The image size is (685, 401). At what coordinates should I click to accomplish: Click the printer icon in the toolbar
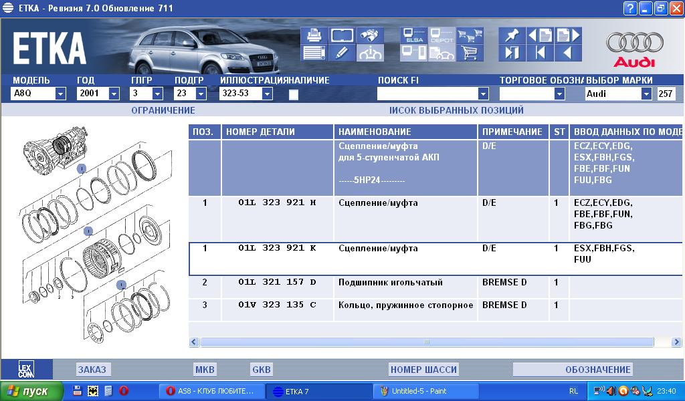point(314,36)
